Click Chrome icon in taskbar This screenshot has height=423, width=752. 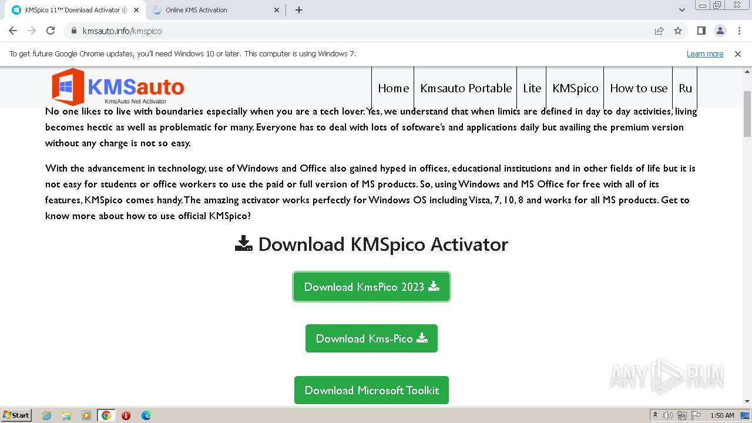pyautogui.click(x=106, y=415)
